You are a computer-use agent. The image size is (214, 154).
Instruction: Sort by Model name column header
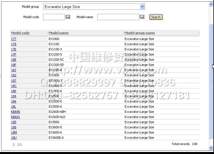(x=59, y=33)
